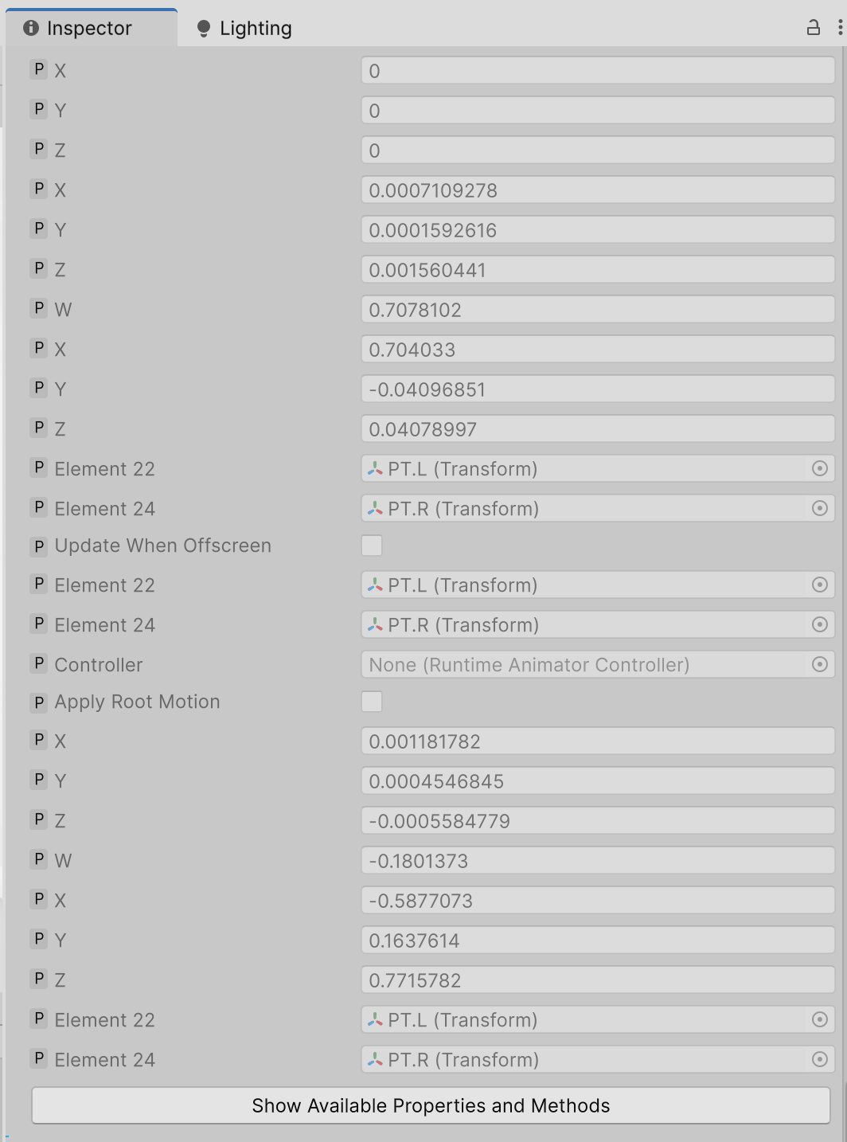Click Show Available Properties and Methods button
This screenshot has height=1142, width=847.
tap(431, 1105)
